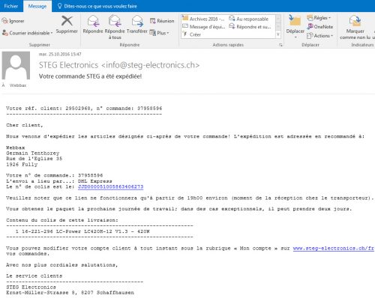Expand the Plus reply options dropdown
Viewport: 375px width, 298px height.
(159, 33)
